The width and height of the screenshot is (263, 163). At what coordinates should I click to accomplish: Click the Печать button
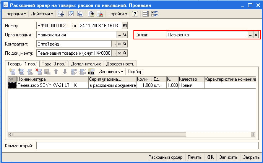point(195,157)
